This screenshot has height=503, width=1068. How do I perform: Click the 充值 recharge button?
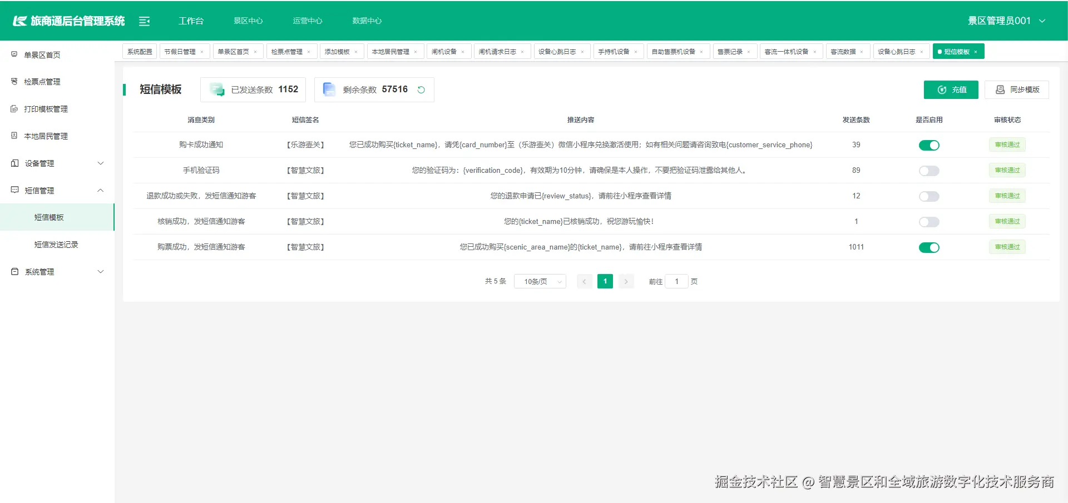click(x=951, y=89)
